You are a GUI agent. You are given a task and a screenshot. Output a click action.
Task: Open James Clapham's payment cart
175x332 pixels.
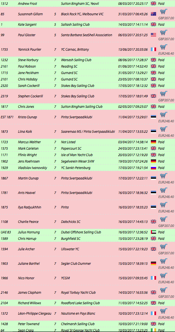pos(164,290)
